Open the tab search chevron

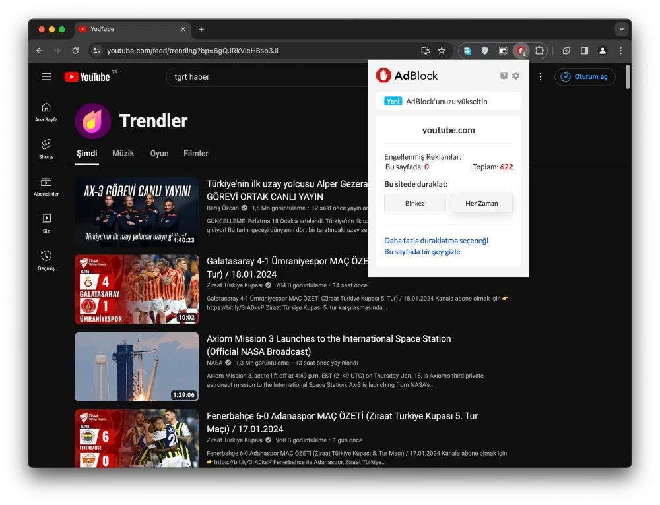point(621,29)
